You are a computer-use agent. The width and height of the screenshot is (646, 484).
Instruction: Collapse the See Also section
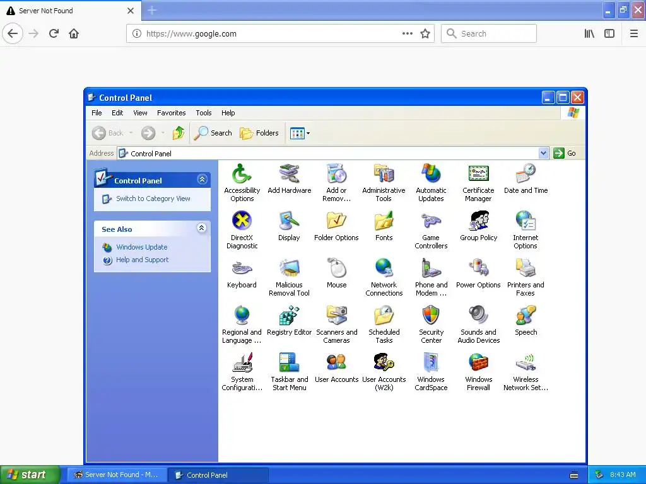[201, 228]
